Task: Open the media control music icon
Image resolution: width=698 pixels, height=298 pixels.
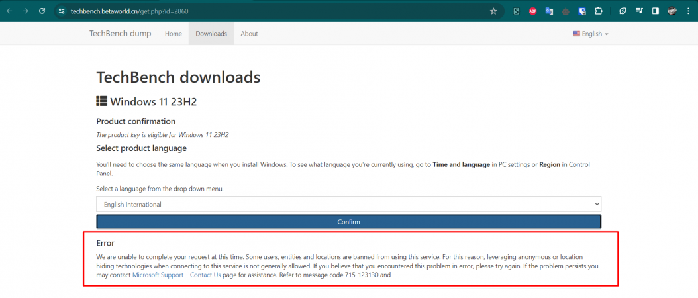Action: pyautogui.click(x=639, y=11)
